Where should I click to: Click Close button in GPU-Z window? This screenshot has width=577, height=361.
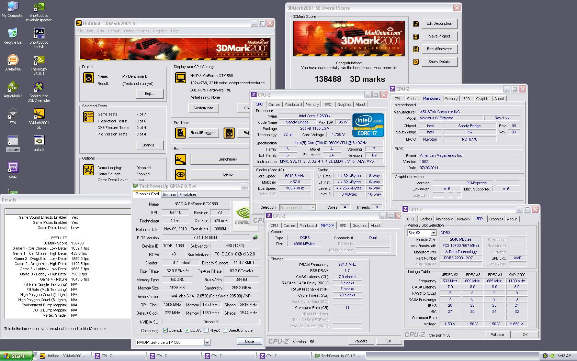pos(249,341)
